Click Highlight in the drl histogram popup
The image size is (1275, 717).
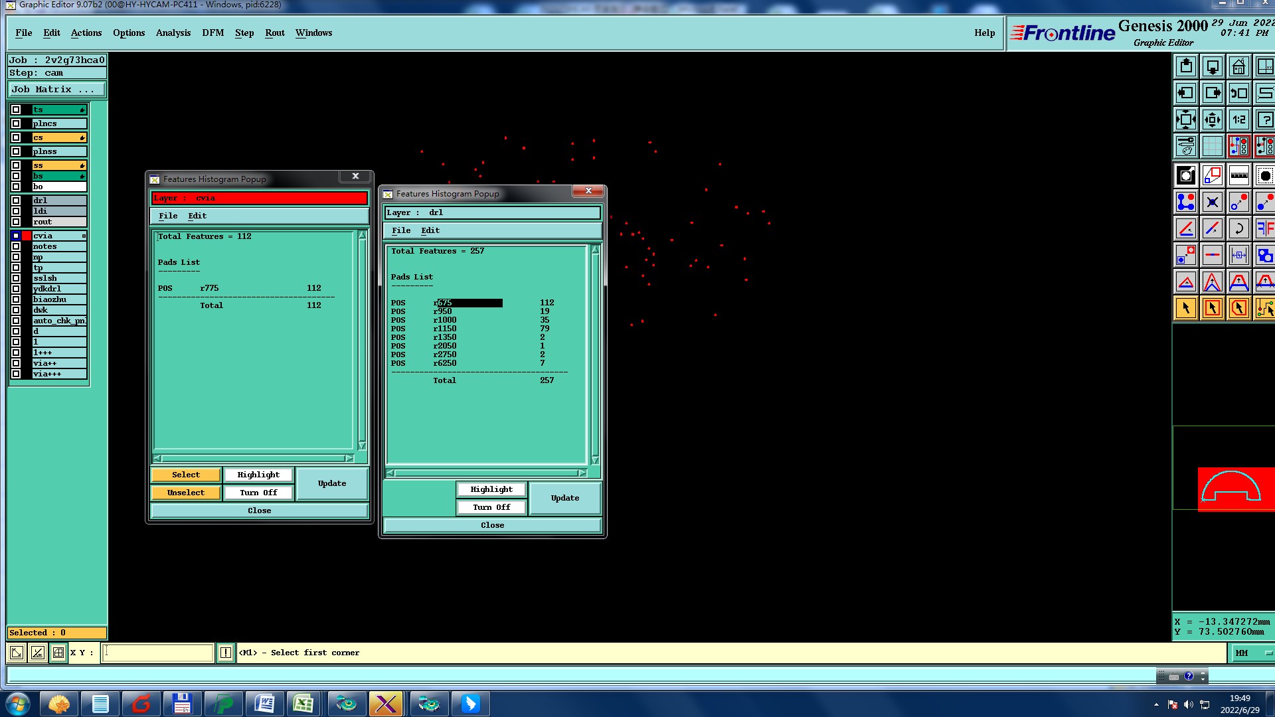tap(491, 489)
